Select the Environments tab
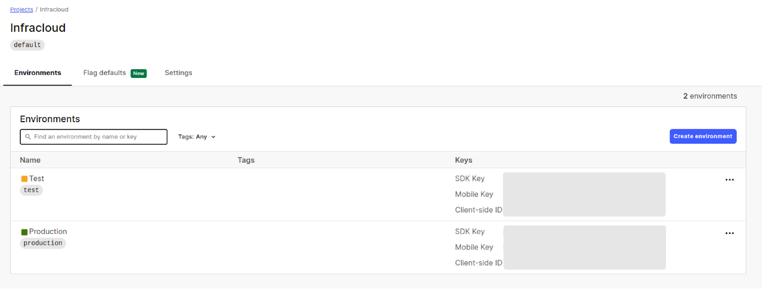This screenshot has height=289, width=762. (38, 73)
